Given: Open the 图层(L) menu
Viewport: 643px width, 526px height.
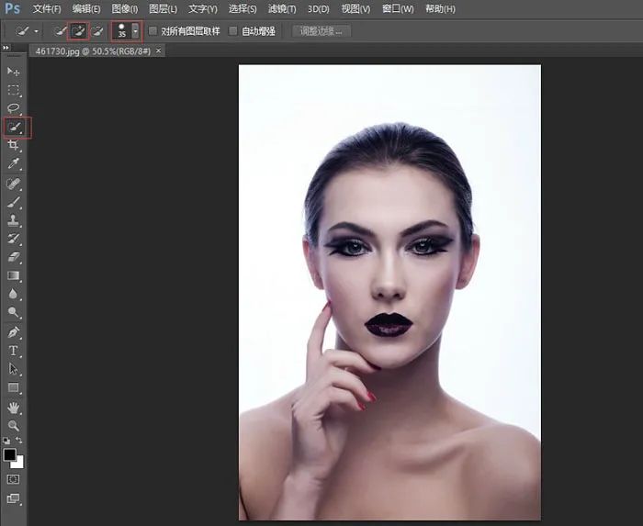Looking at the screenshot, I should [164, 9].
